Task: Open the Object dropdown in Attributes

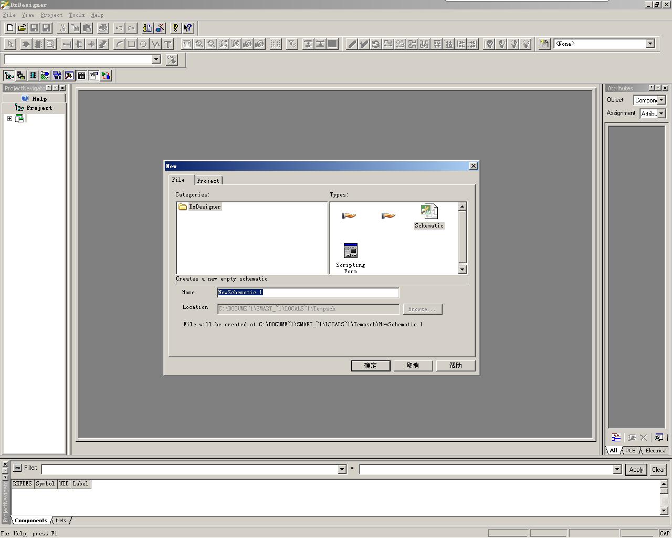Action: 661,100
